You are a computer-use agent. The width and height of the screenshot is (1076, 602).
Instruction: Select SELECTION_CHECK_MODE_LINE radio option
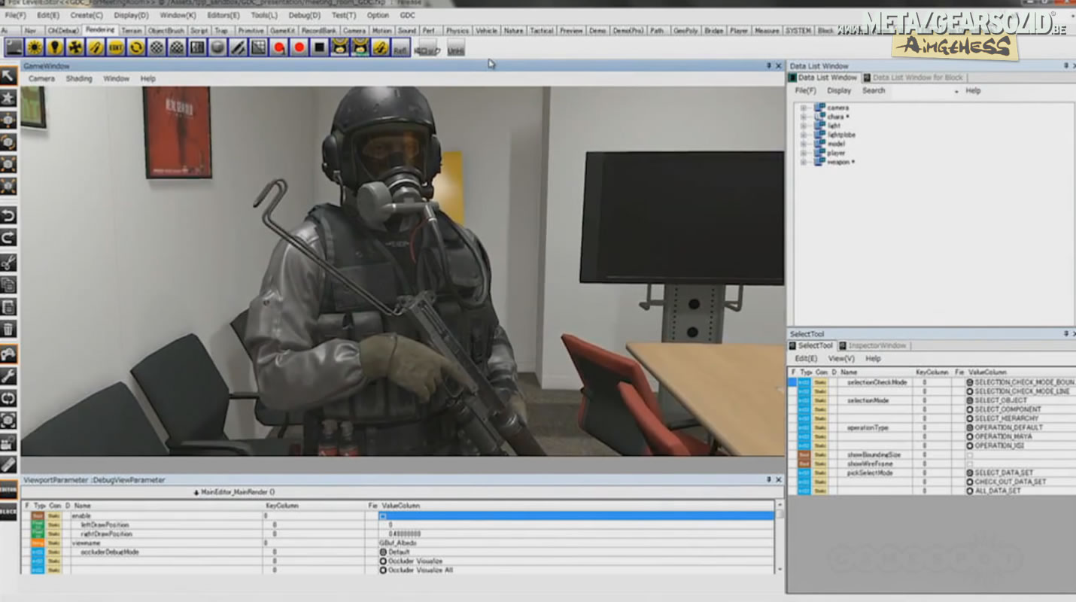[970, 391]
